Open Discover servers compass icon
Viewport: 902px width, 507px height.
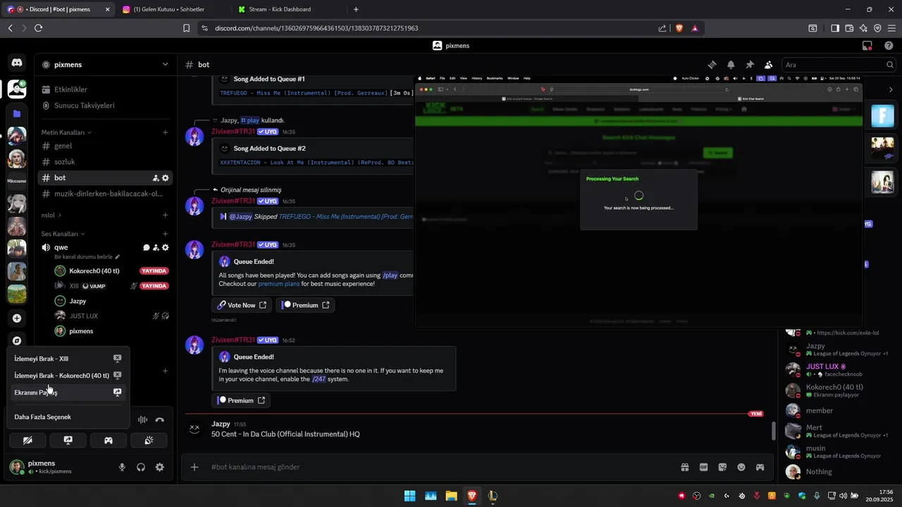tap(17, 341)
